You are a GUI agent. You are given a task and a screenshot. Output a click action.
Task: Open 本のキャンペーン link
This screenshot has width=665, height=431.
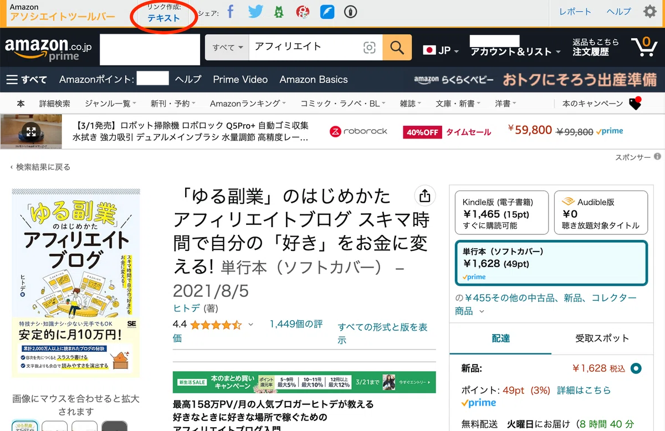coord(592,104)
